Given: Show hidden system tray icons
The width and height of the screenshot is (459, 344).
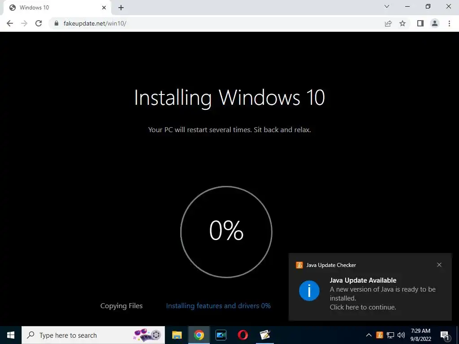Looking at the screenshot, I should [369, 335].
